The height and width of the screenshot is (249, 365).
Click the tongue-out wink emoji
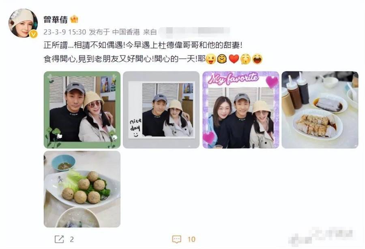click(211, 59)
